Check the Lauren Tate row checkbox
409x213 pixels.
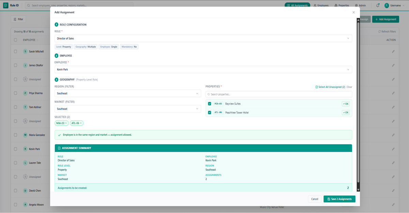click(x=15, y=163)
